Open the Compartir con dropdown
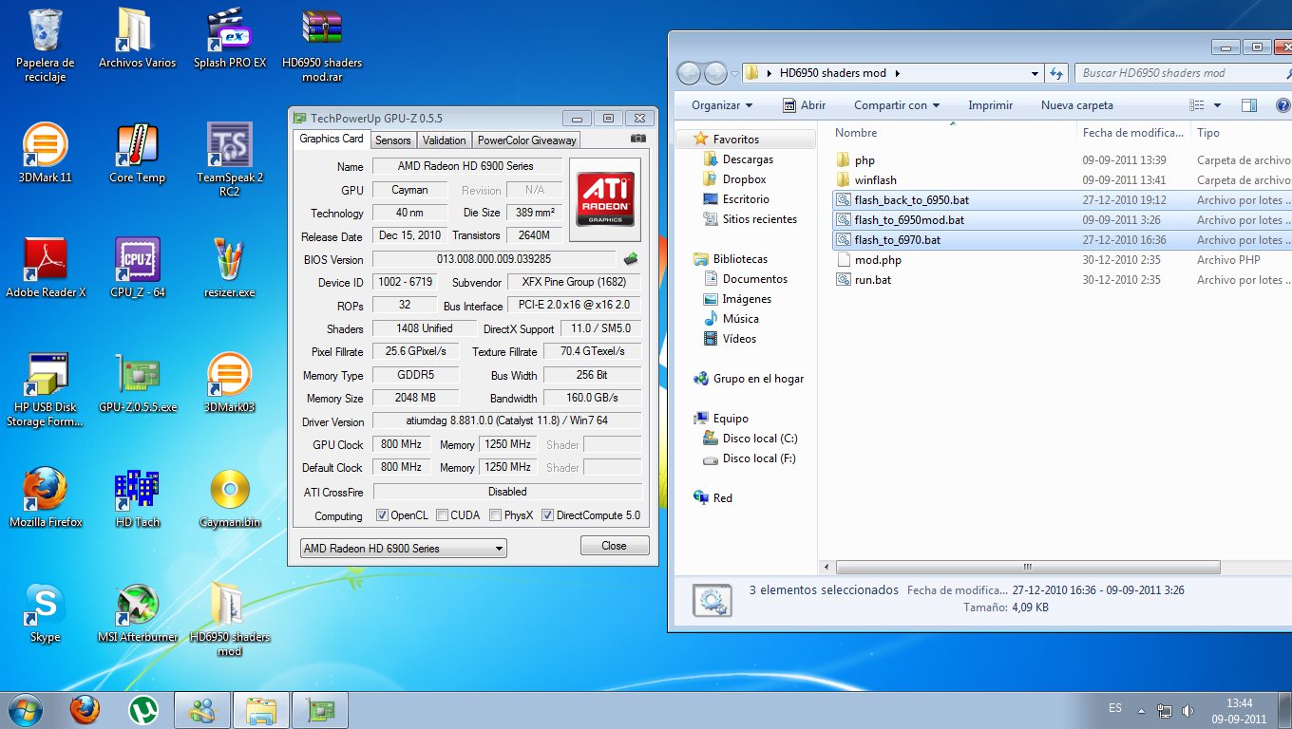 [897, 105]
